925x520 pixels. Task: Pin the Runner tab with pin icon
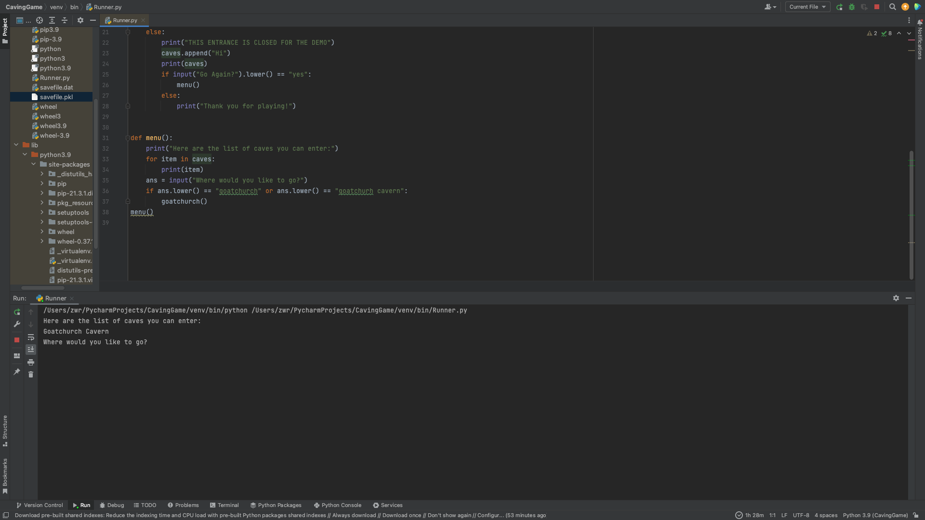point(17,372)
